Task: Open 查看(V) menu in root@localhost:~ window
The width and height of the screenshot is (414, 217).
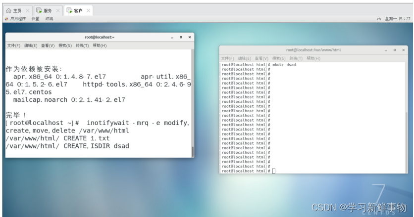Action: pos(48,45)
